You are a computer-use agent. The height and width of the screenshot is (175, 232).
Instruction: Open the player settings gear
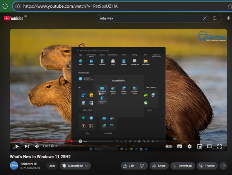(189, 146)
